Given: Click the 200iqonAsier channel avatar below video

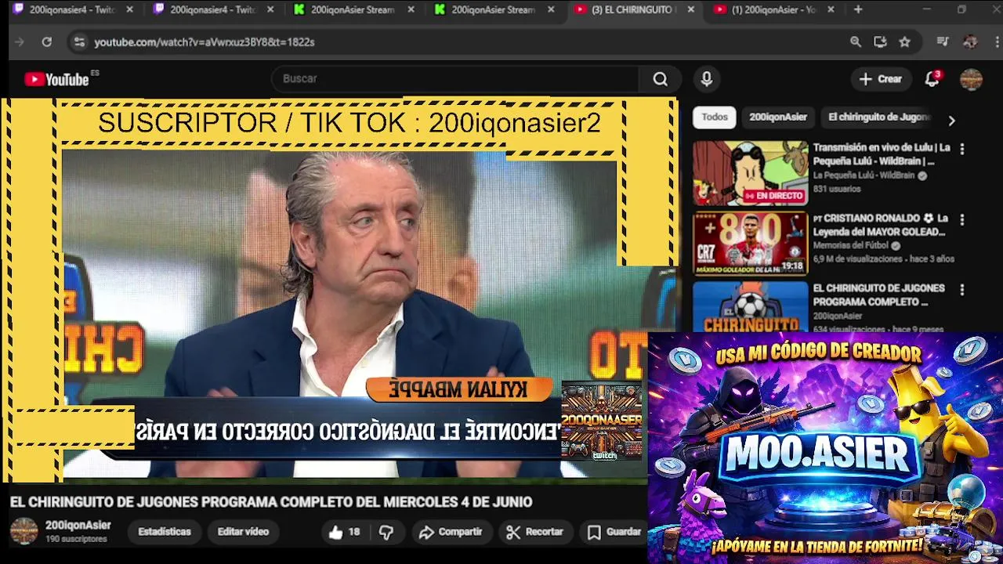Looking at the screenshot, I should tap(24, 531).
